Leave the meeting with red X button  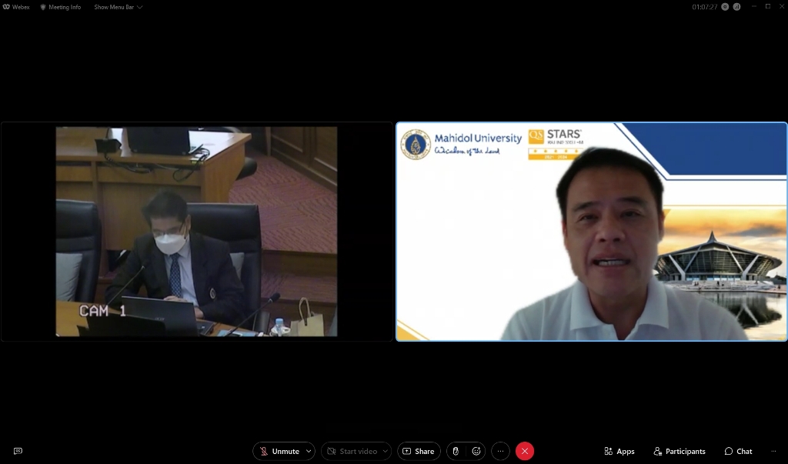point(525,451)
